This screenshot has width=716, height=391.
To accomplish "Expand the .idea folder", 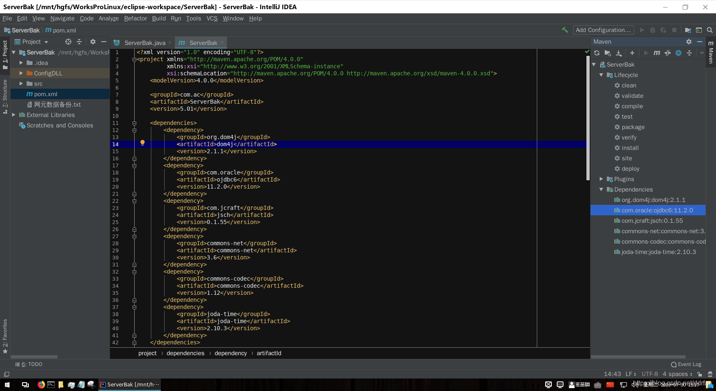I will point(21,63).
